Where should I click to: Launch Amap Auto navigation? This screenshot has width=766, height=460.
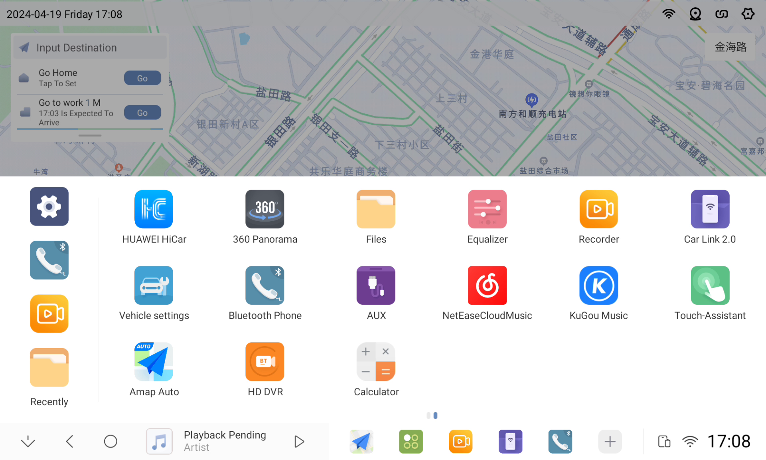point(154,362)
